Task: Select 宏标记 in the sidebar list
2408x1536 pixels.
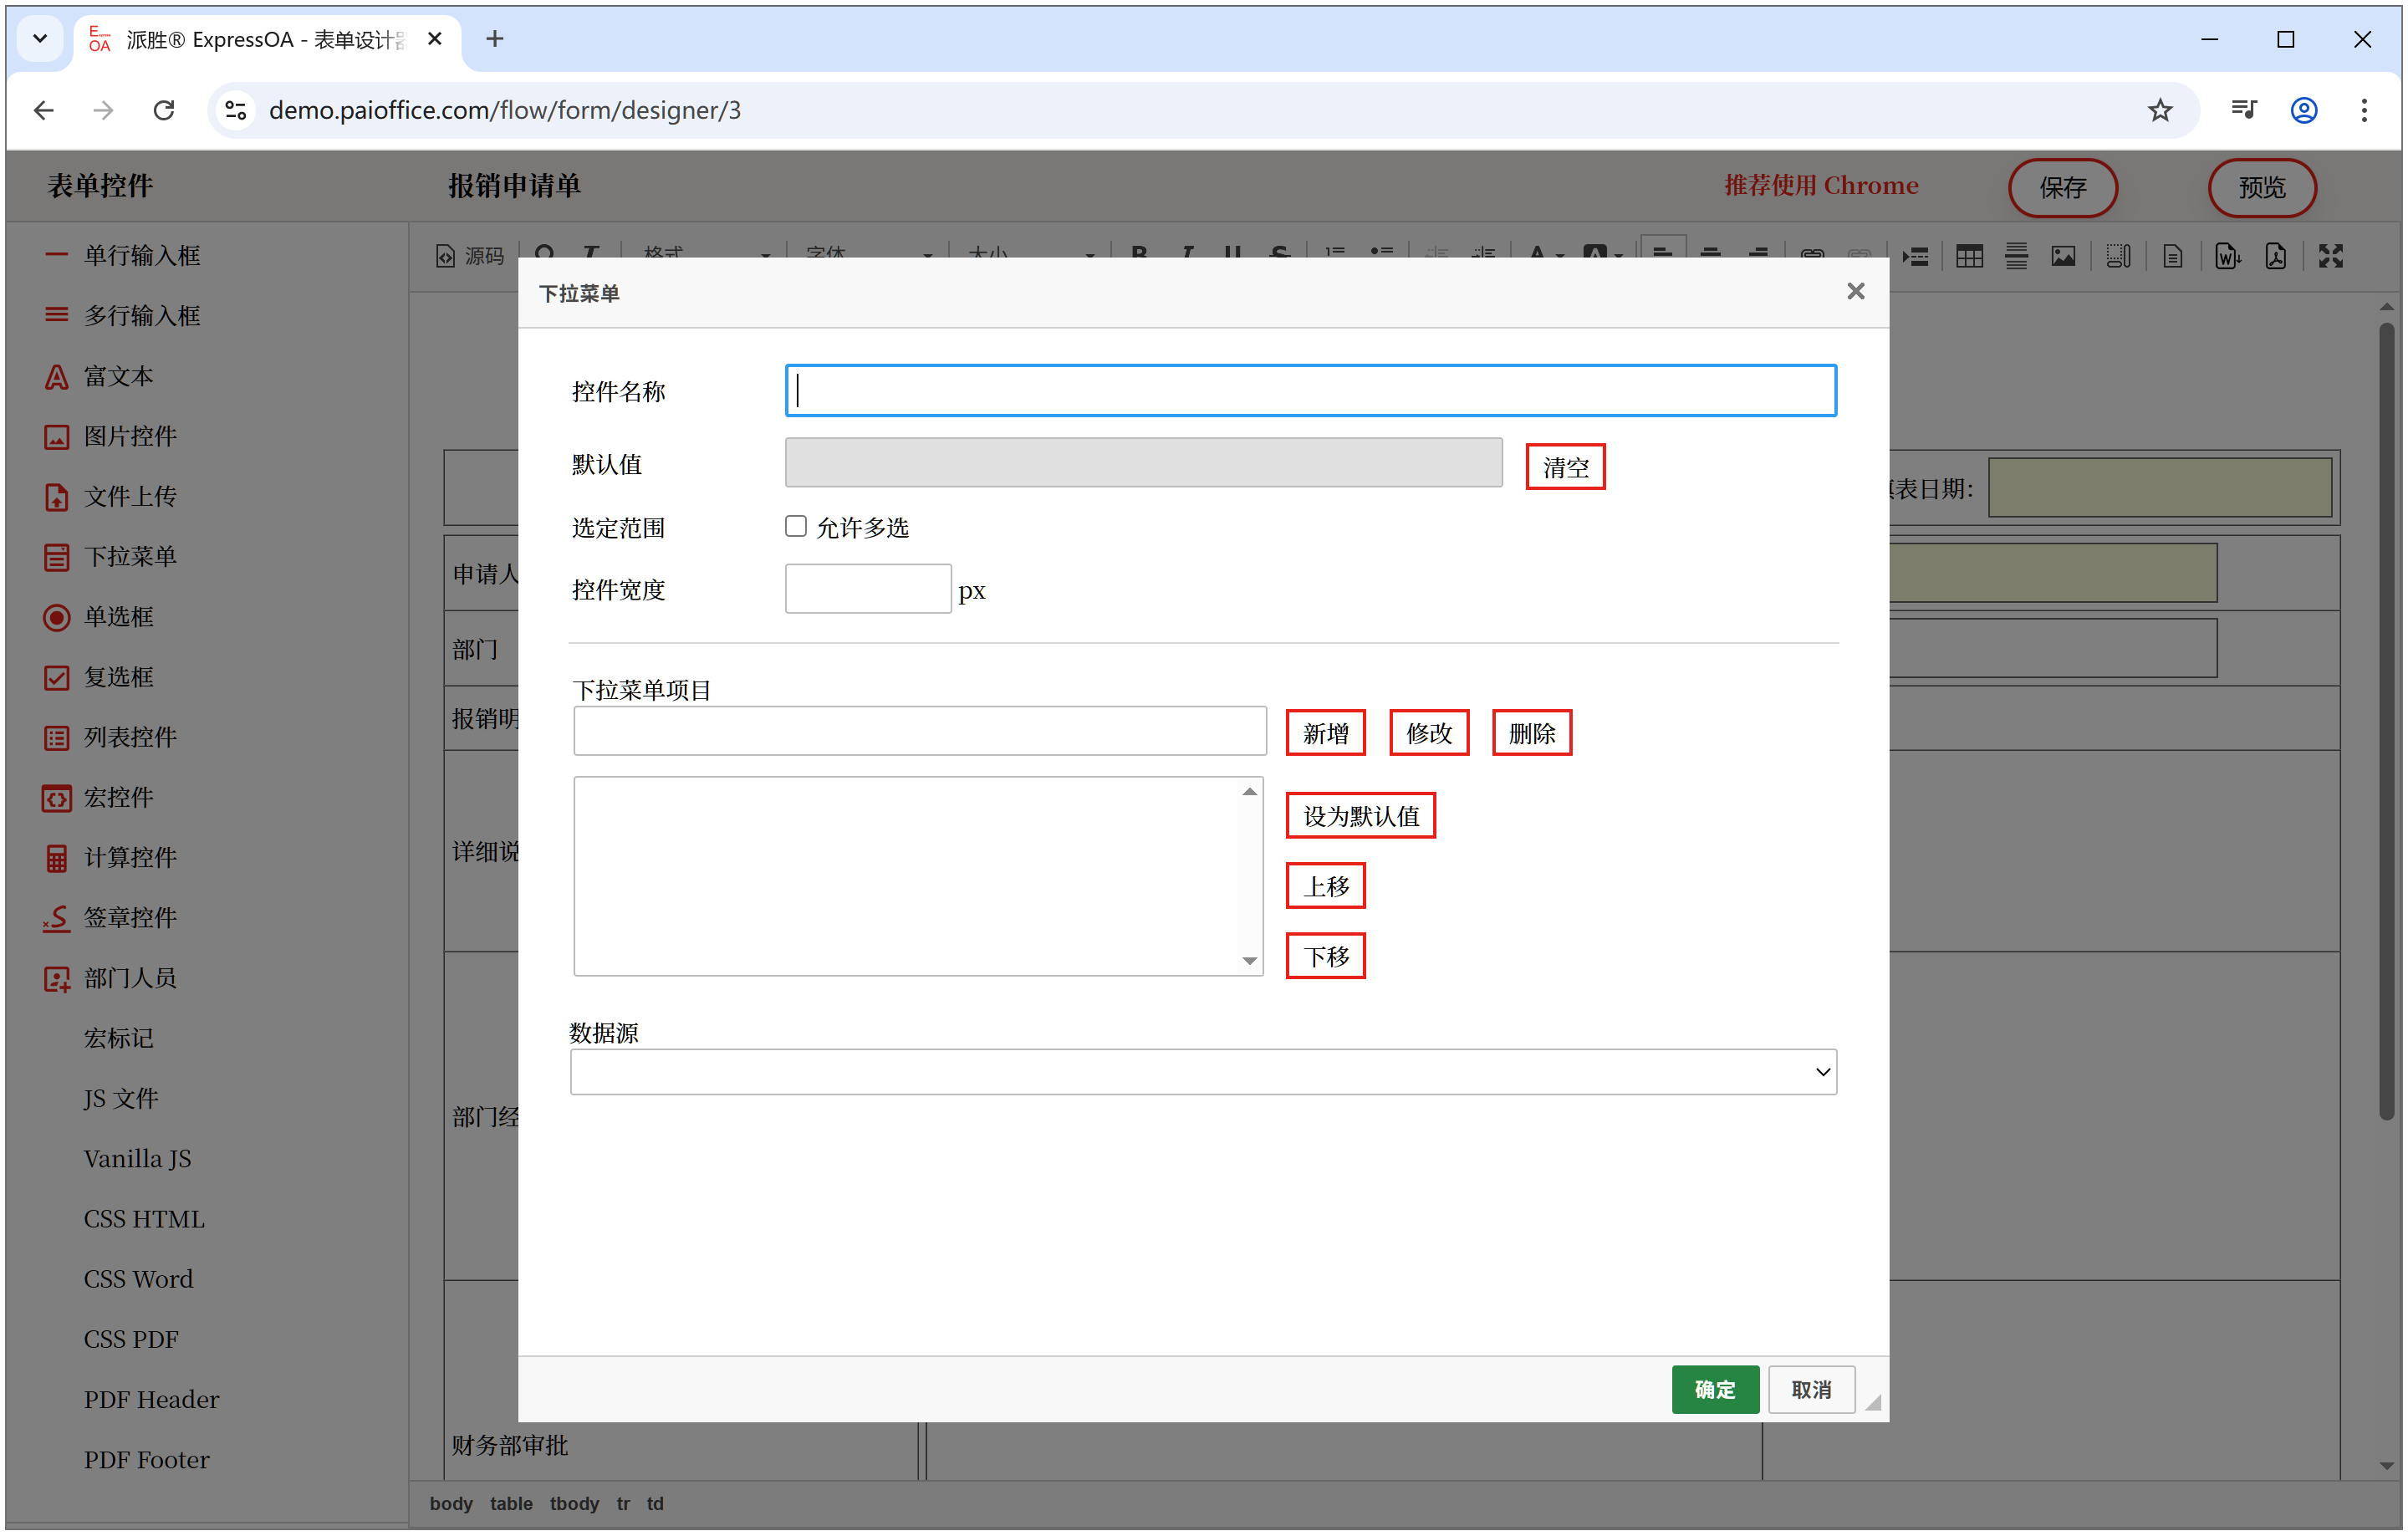Action: click(x=118, y=1038)
